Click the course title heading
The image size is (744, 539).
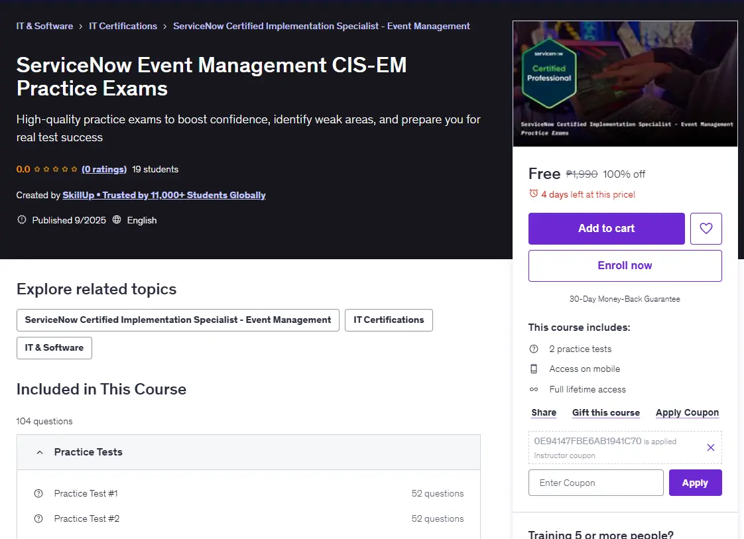coord(212,77)
